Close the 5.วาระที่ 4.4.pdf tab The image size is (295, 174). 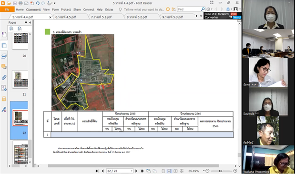point(50,17)
